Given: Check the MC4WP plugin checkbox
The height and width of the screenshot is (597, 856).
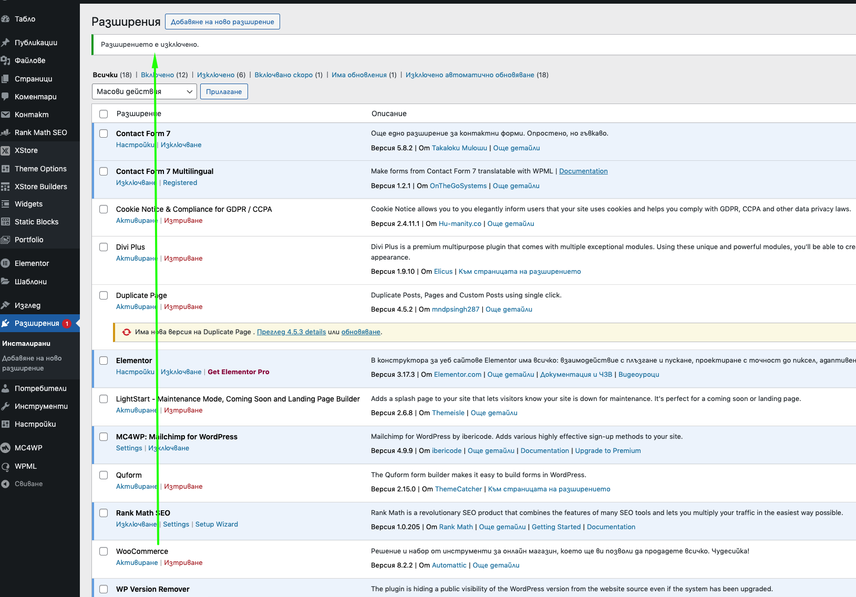Looking at the screenshot, I should [x=104, y=437].
